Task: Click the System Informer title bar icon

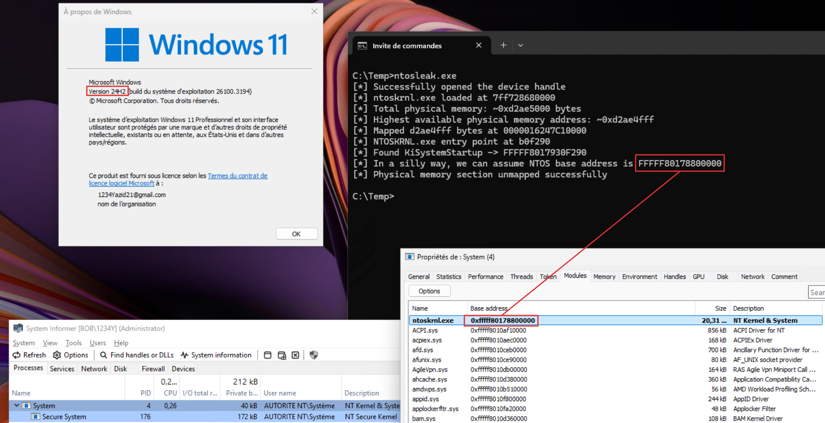Action: click(x=18, y=328)
